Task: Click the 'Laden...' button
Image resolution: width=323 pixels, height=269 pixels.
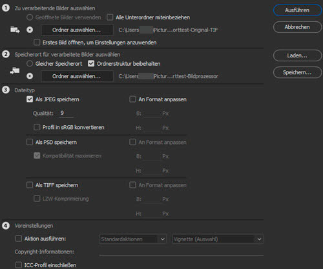Action: 297,55
